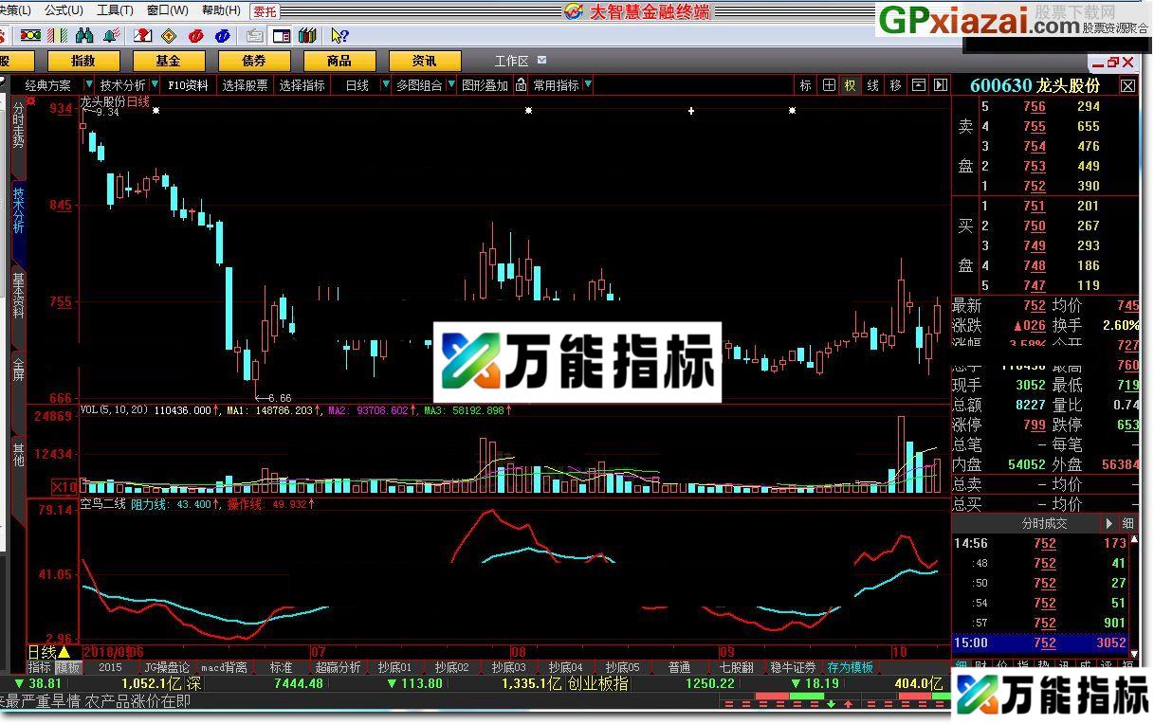This screenshot has width=1154, height=724.
Task: Open the 日线 period dropdown arrow
Action: (x=384, y=84)
